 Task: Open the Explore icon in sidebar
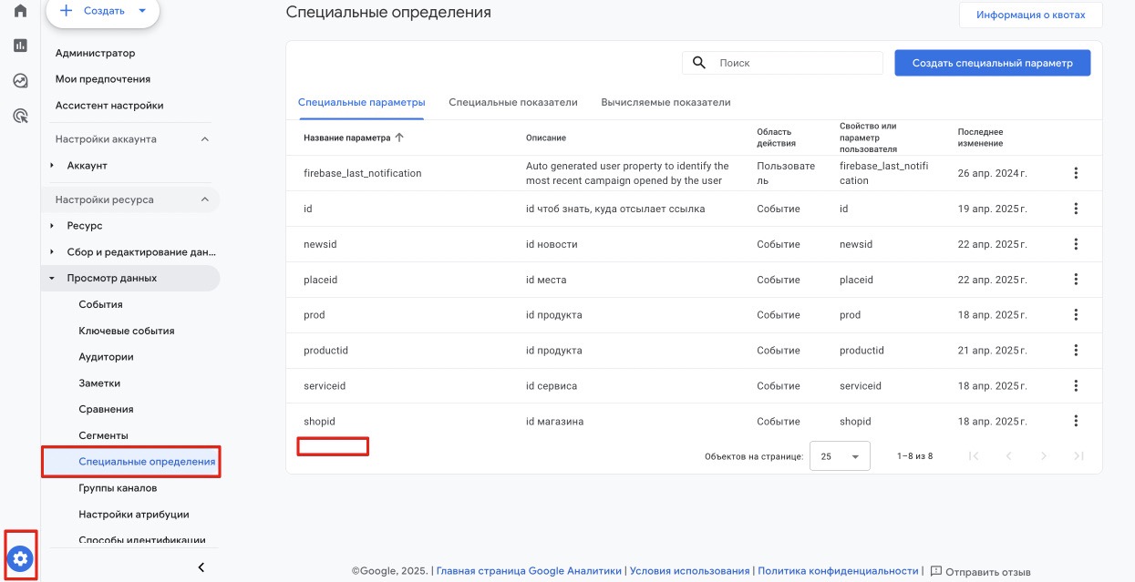pyautogui.click(x=20, y=80)
